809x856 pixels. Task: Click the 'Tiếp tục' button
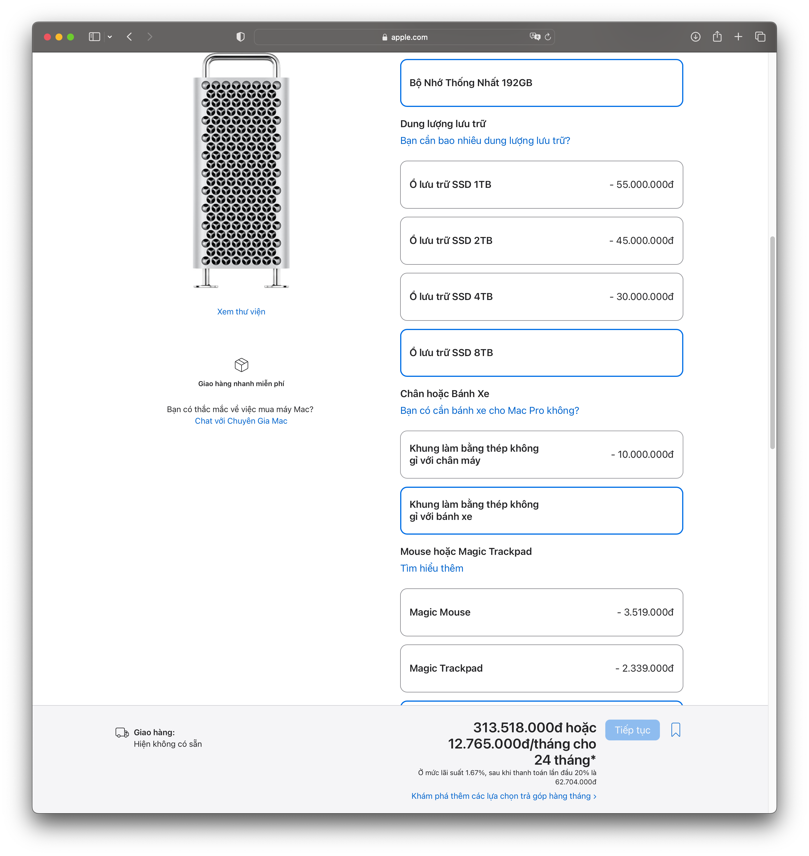point(632,730)
